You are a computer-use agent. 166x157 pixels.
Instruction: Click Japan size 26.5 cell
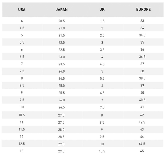point(61,107)
